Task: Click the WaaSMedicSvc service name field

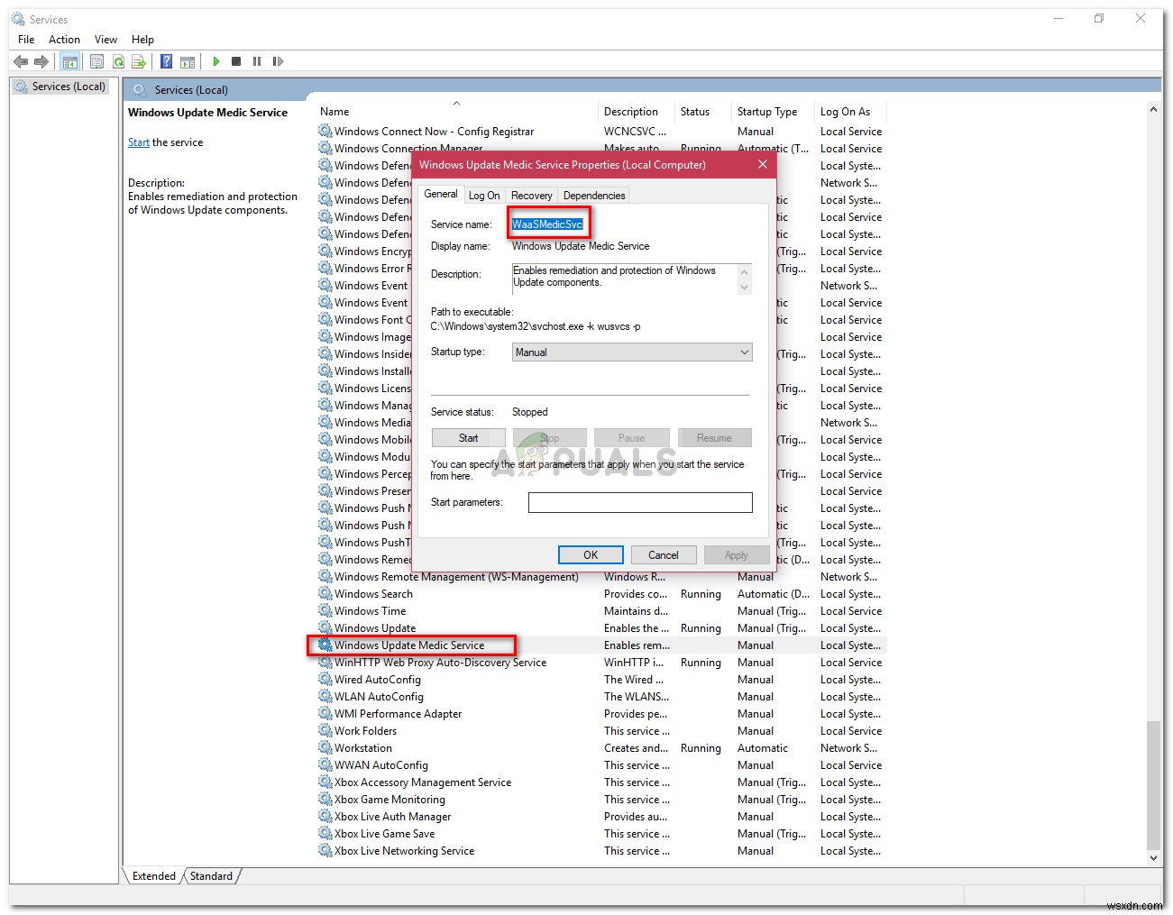Action: 547,224
